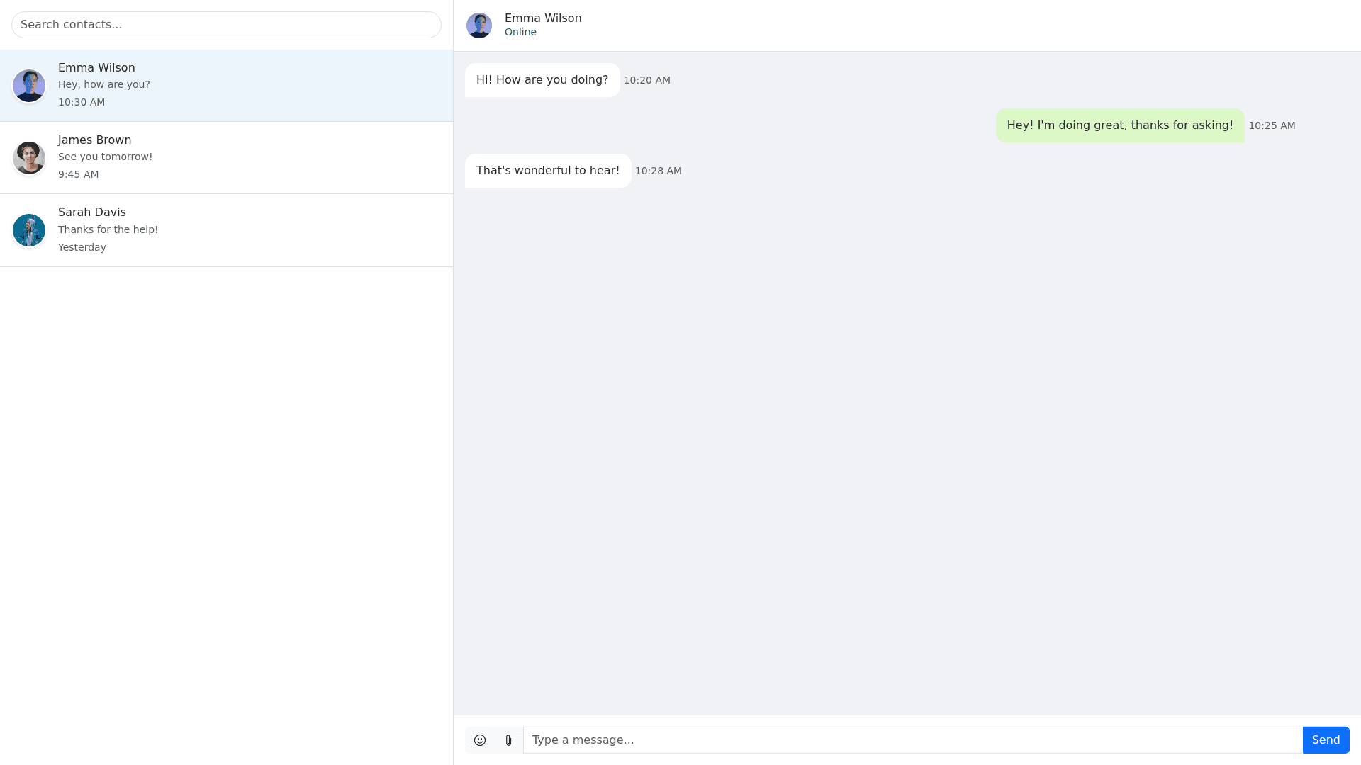
Task: Select the Emma Wilson name in contacts
Action: click(x=96, y=68)
